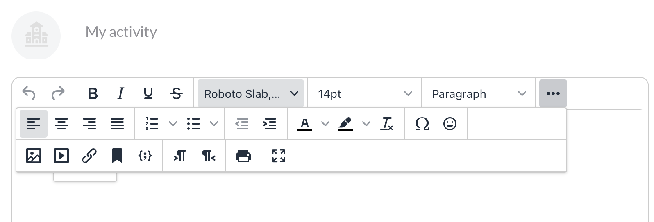Expand the Paragraph block format dropdown
The height and width of the screenshot is (222, 654).
pyautogui.click(x=479, y=94)
